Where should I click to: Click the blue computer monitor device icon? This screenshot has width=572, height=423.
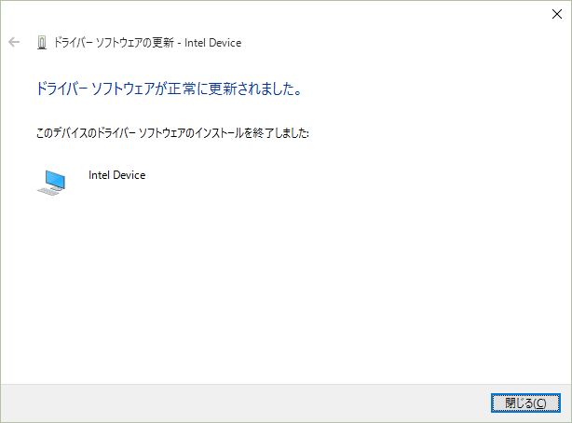click(55, 178)
